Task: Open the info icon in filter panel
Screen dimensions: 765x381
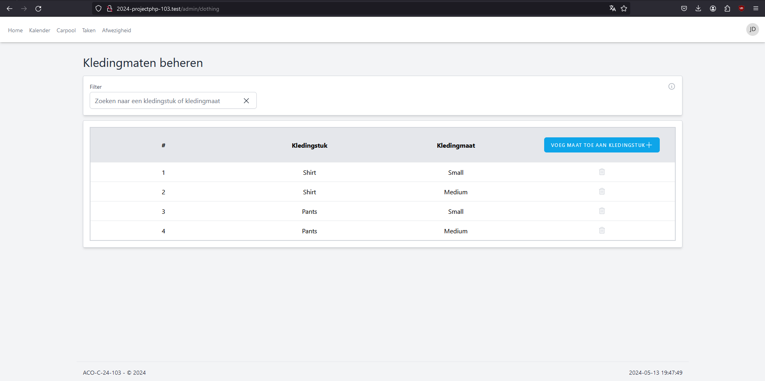Action: coord(671,86)
